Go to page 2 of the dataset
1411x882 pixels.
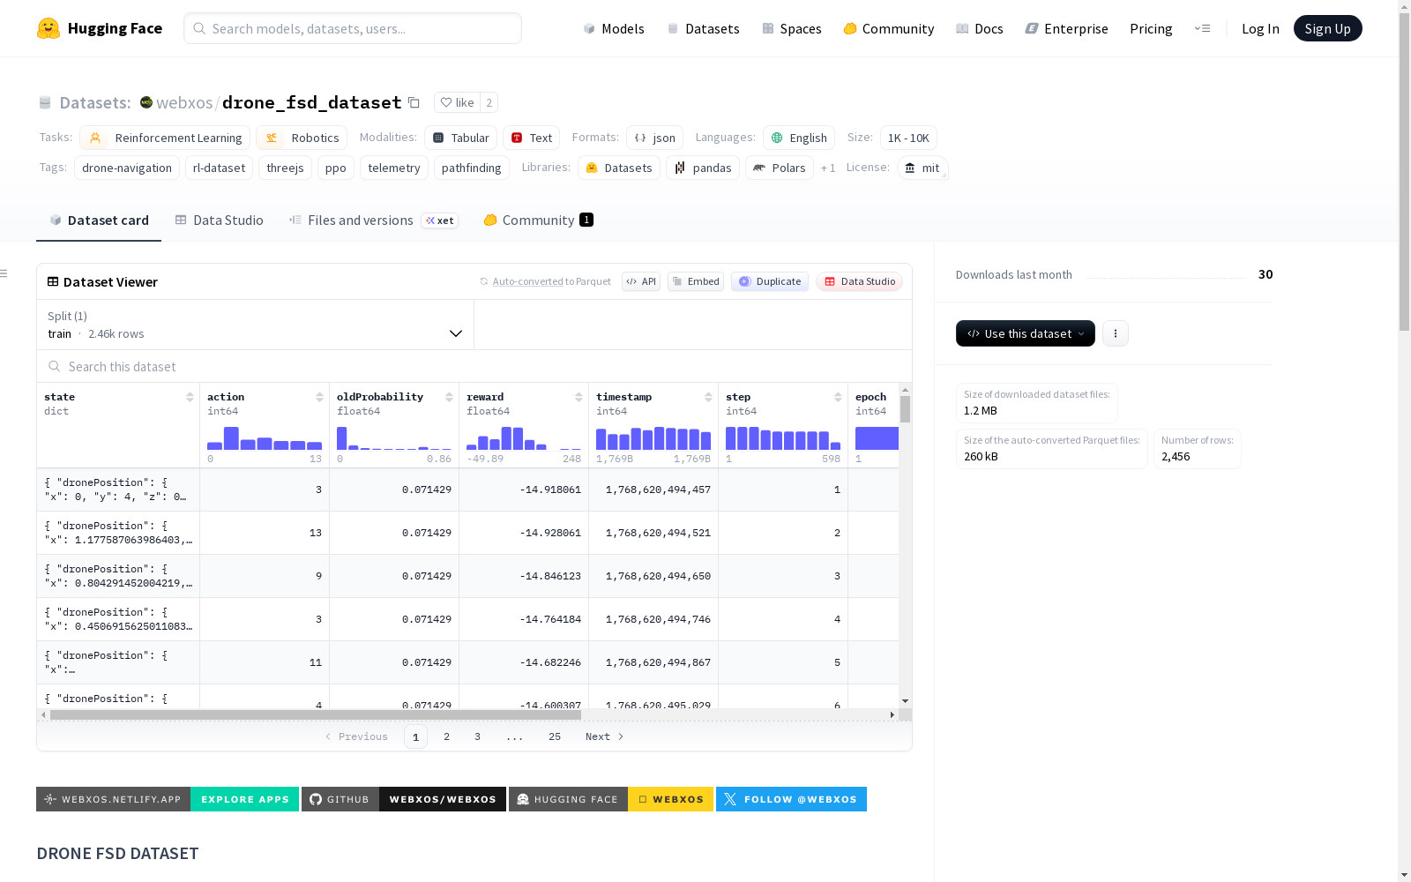click(447, 736)
